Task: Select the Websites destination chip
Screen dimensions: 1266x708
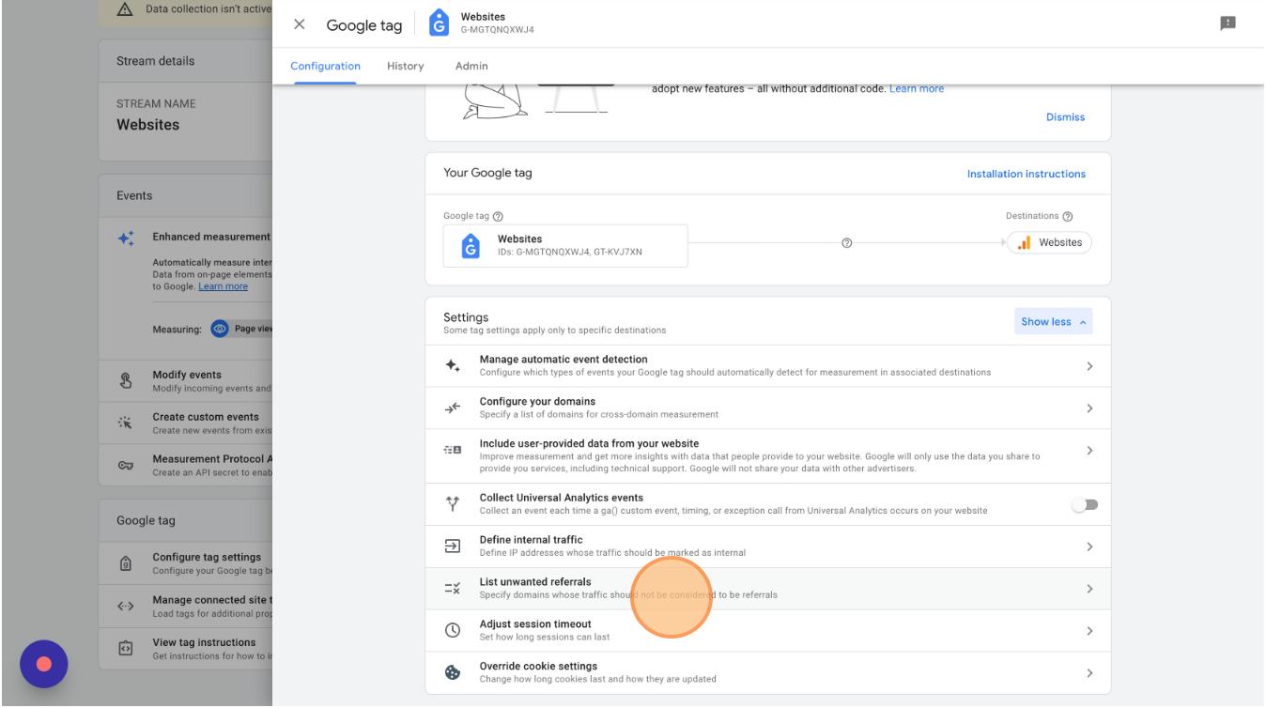Action: (1050, 243)
